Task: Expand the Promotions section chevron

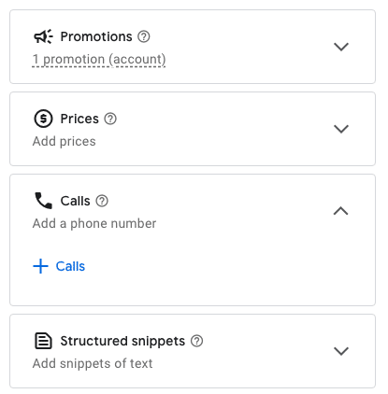Action: [341, 47]
